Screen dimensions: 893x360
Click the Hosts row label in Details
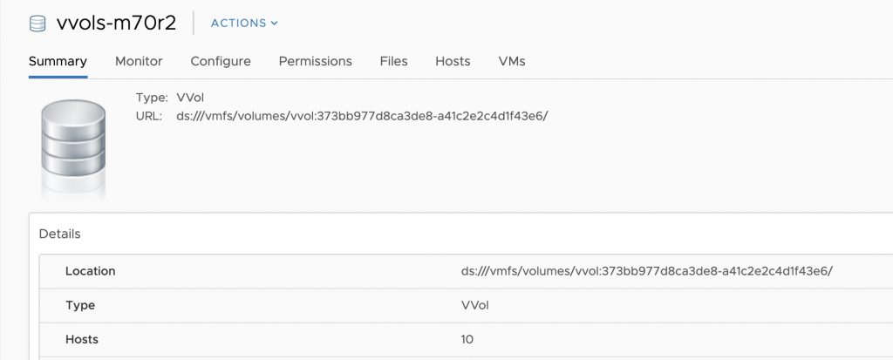(x=82, y=339)
